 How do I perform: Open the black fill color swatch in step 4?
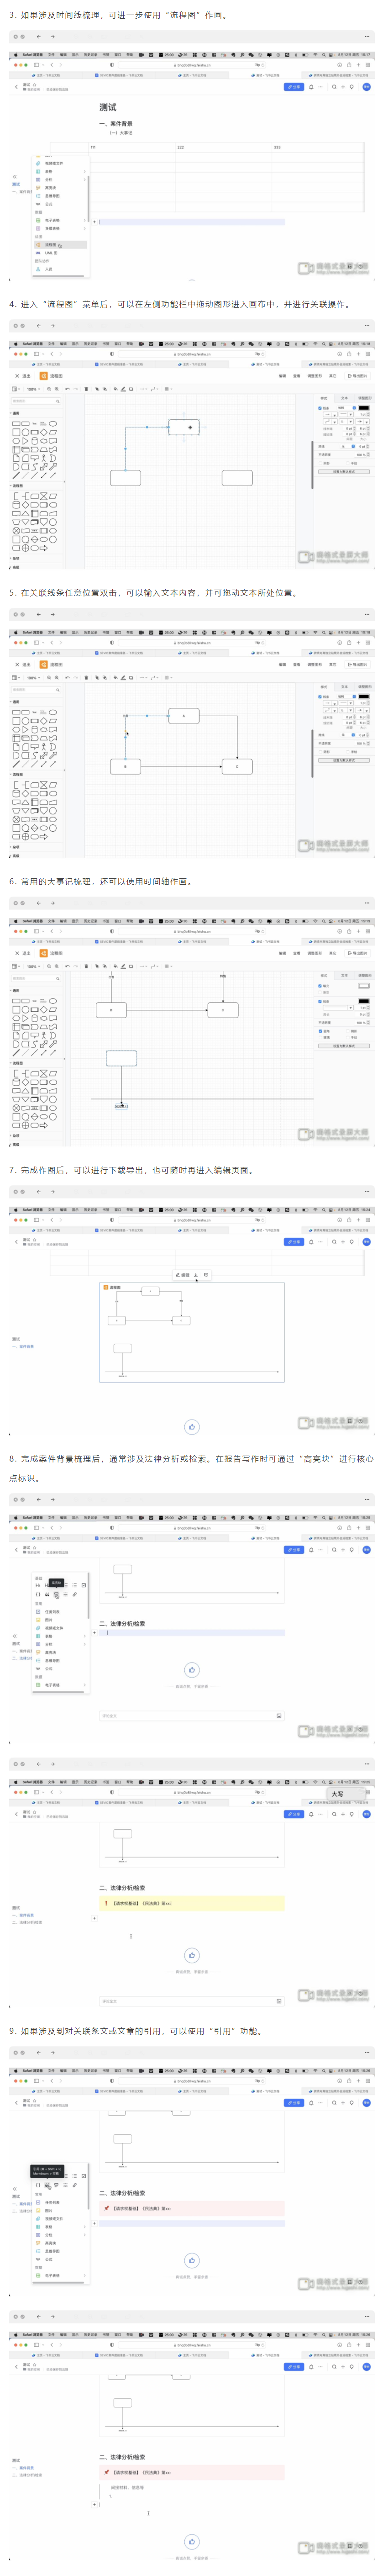pyautogui.click(x=364, y=408)
